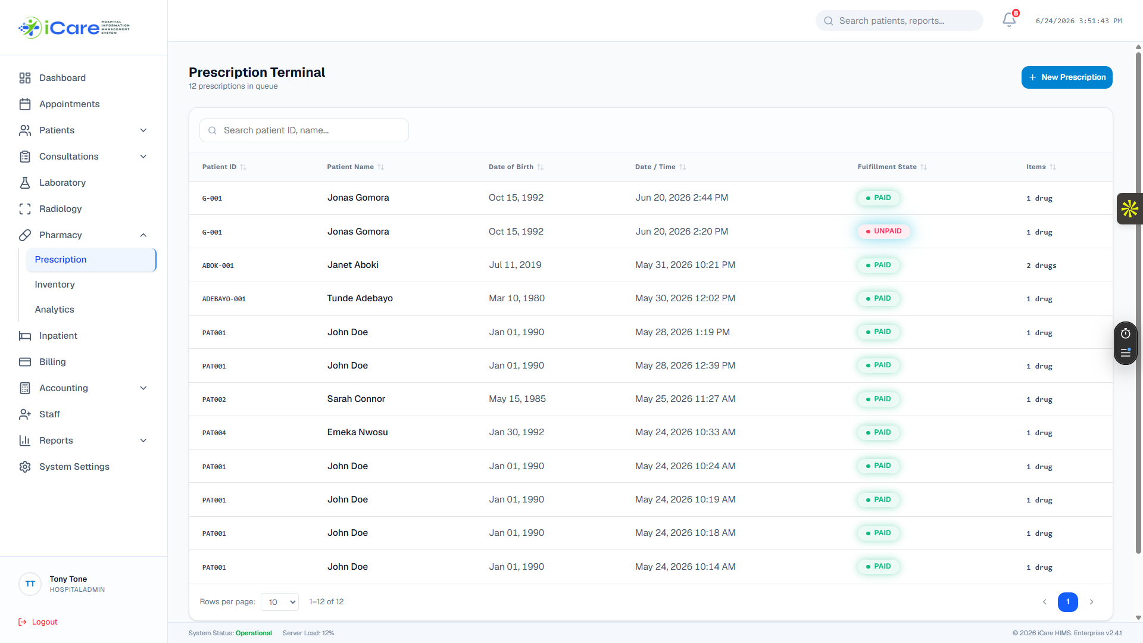The image size is (1143, 643).
Task: Expand the Patients submenu chevron
Action: (x=143, y=130)
